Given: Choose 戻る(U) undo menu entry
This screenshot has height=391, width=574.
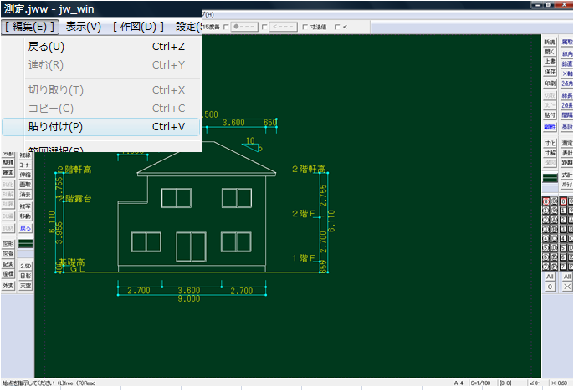Looking at the screenshot, I should (46, 46).
